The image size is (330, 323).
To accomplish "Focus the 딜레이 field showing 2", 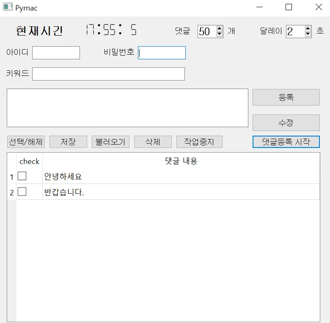I will point(295,32).
